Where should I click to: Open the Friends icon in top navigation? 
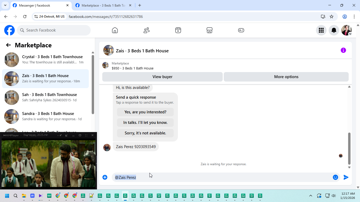[147, 30]
